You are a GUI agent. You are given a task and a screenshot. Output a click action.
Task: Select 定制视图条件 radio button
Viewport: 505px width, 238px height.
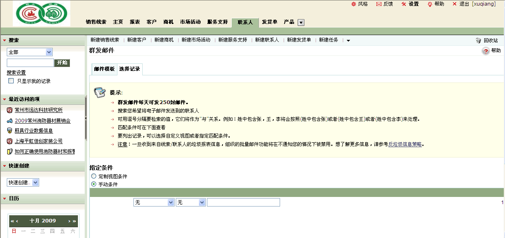pyautogui.click(x=94, y=176)
